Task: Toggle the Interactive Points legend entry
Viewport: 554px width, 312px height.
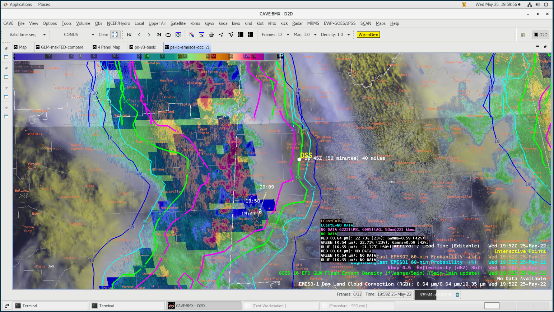Action: [520, 251]
